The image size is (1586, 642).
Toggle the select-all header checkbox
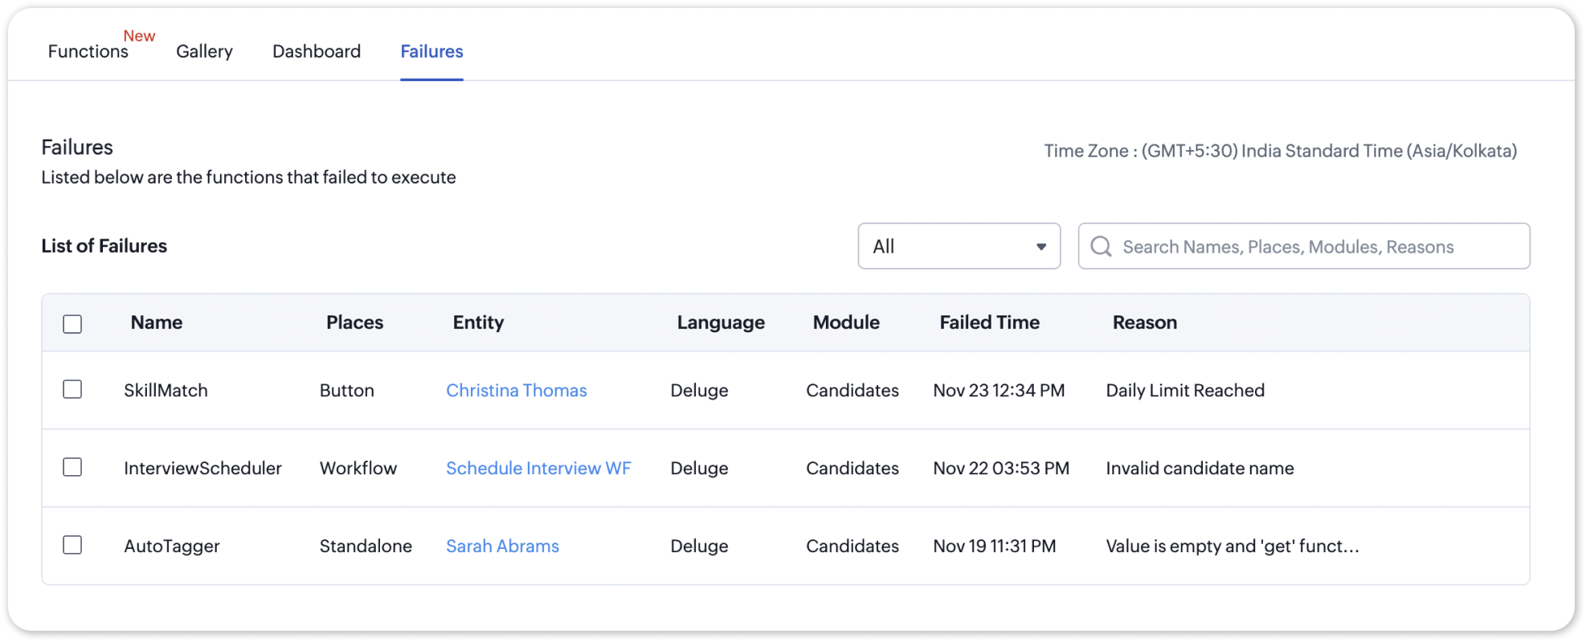(x=72, y=323)
